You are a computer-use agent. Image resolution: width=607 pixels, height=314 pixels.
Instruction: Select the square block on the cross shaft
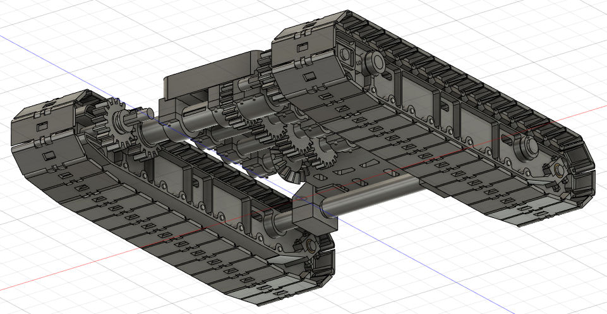point(315,208)
